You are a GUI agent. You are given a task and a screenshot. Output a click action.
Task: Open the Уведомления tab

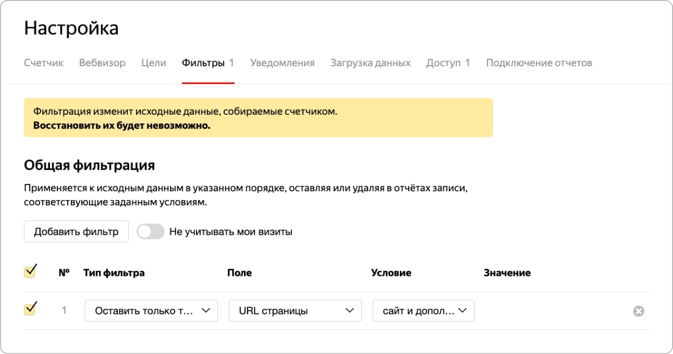pyautogui.click(x=283, y=63)
